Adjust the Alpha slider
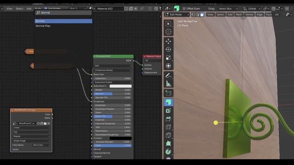This screenshot has height=165, width=294. tap(113, 146)
